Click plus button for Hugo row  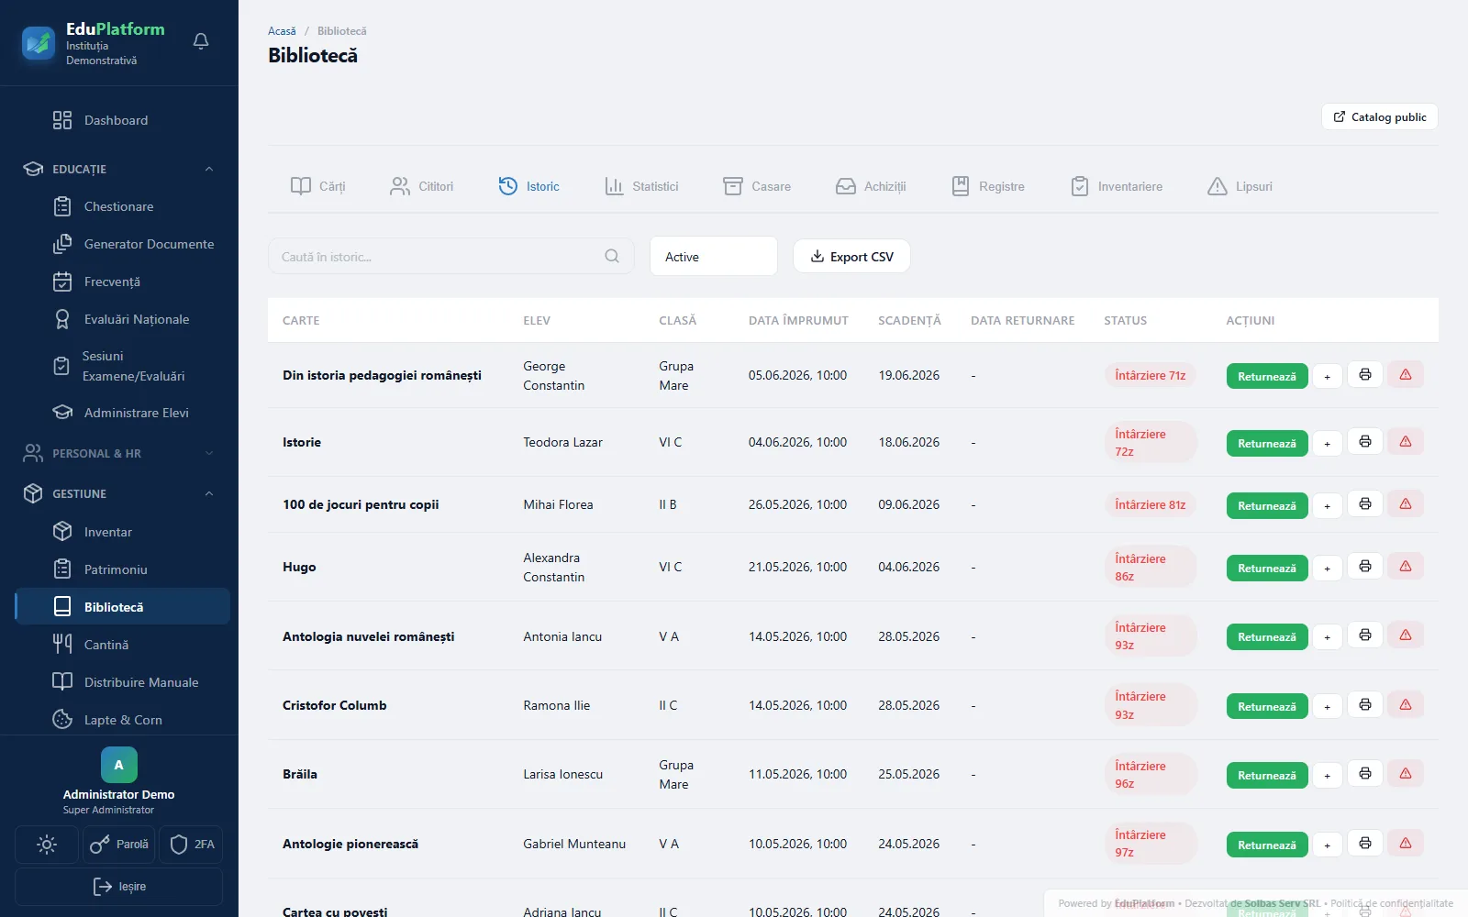point(1327,569)
